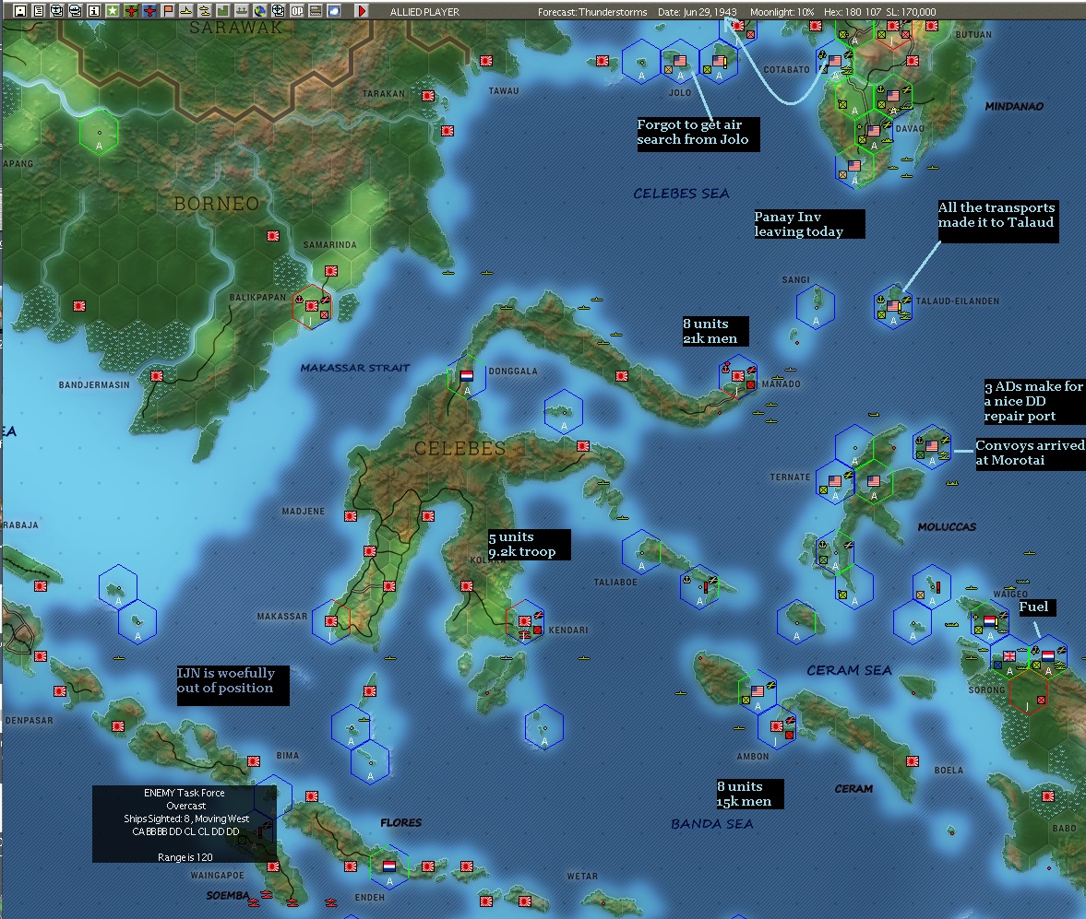Click the Japanese flag marker at Tarakan
1086x919 pixels.
tap(429, 96)
